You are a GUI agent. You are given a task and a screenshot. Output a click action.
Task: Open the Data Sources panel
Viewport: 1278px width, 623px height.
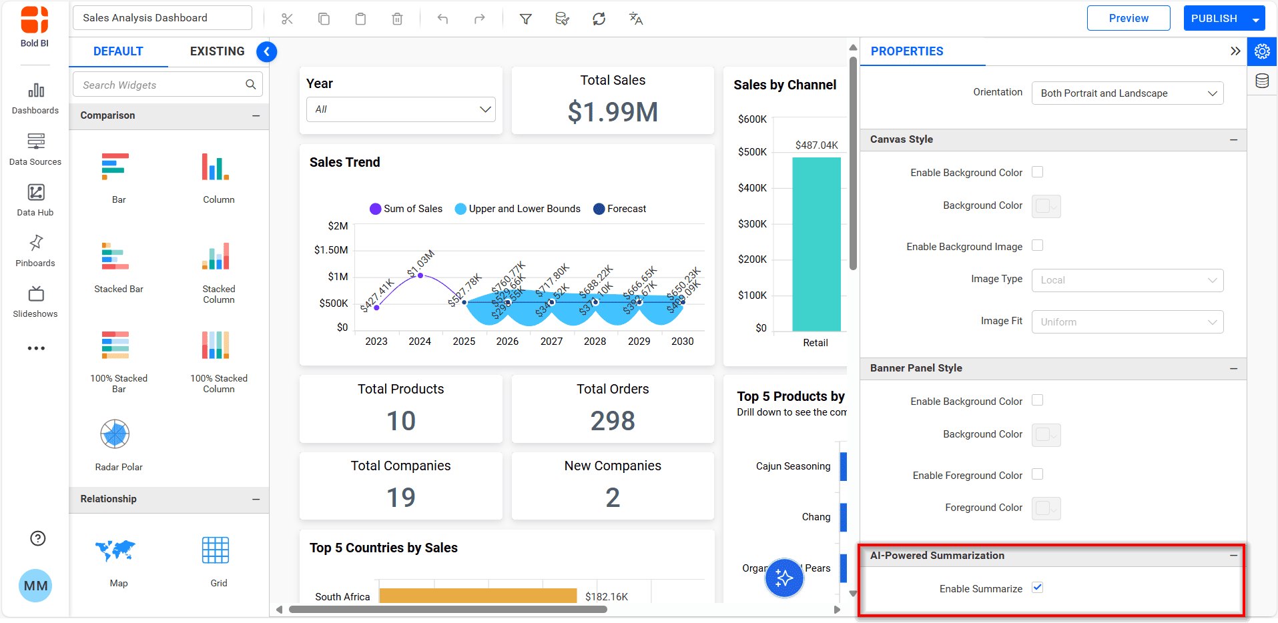[35, 148]
